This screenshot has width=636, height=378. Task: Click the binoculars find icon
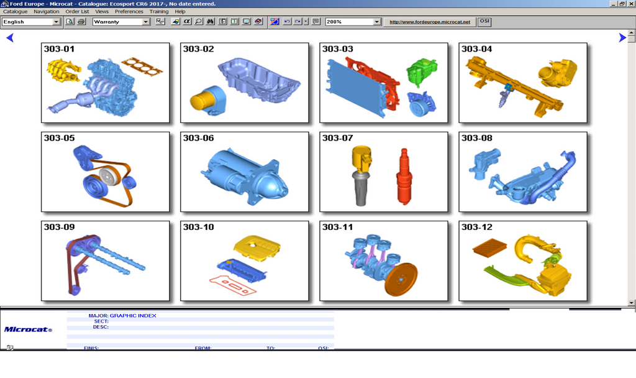(x=210, y=22)
